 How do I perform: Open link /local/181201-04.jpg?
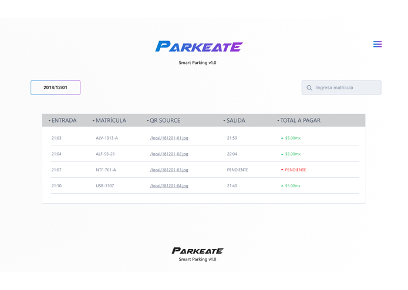[169, 186]
